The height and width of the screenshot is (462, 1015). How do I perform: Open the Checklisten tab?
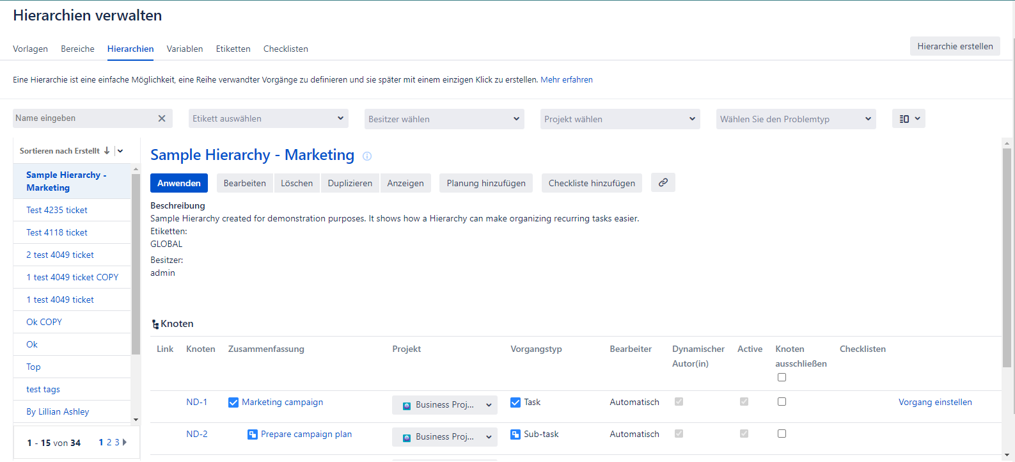click(x=285, y=49)
